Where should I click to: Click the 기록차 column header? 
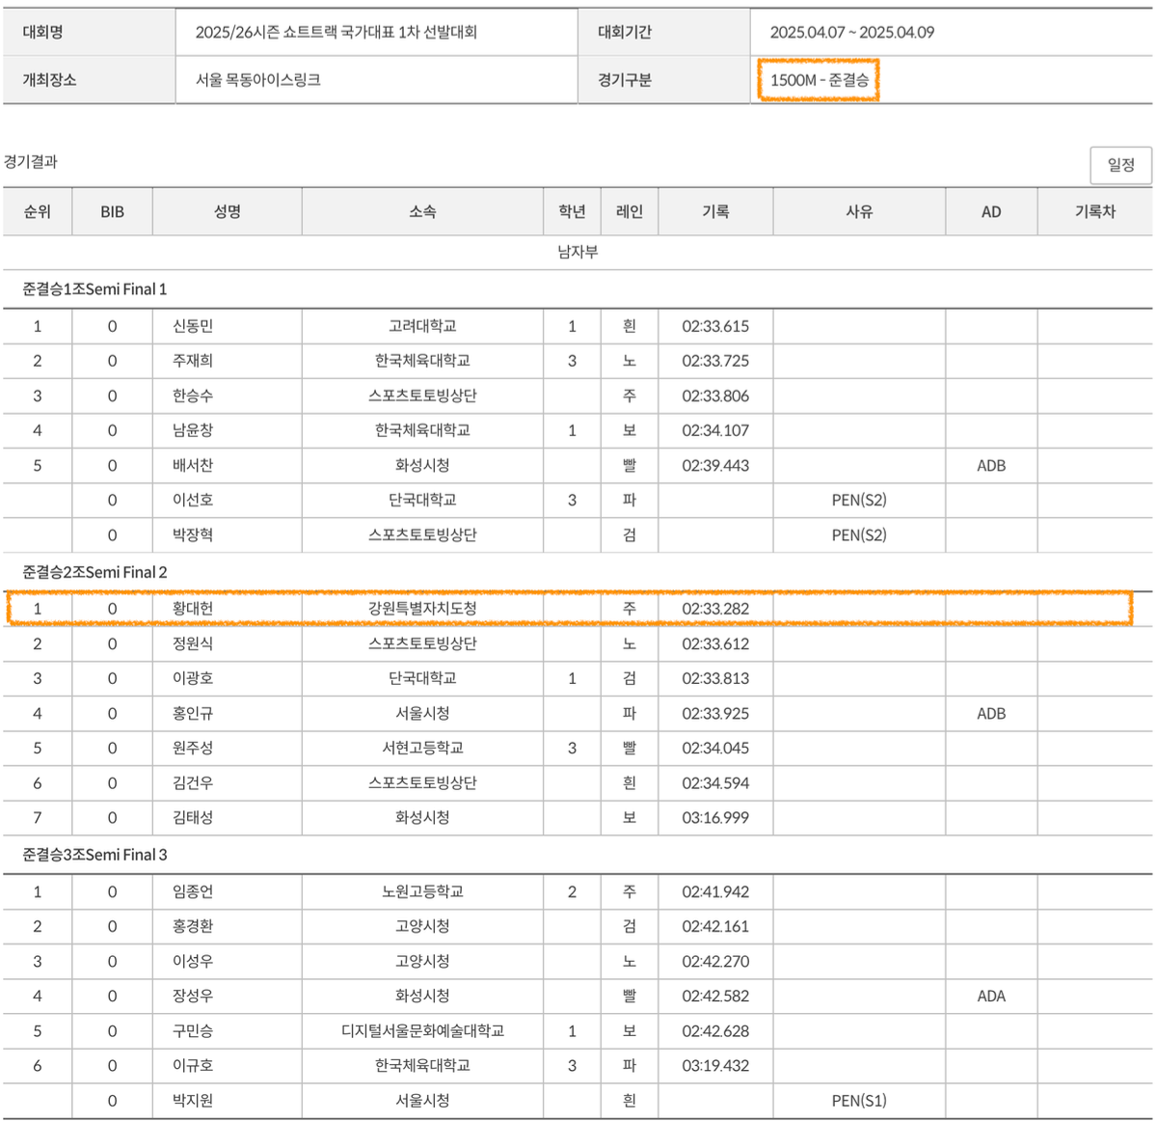(x=1094, y=211)
